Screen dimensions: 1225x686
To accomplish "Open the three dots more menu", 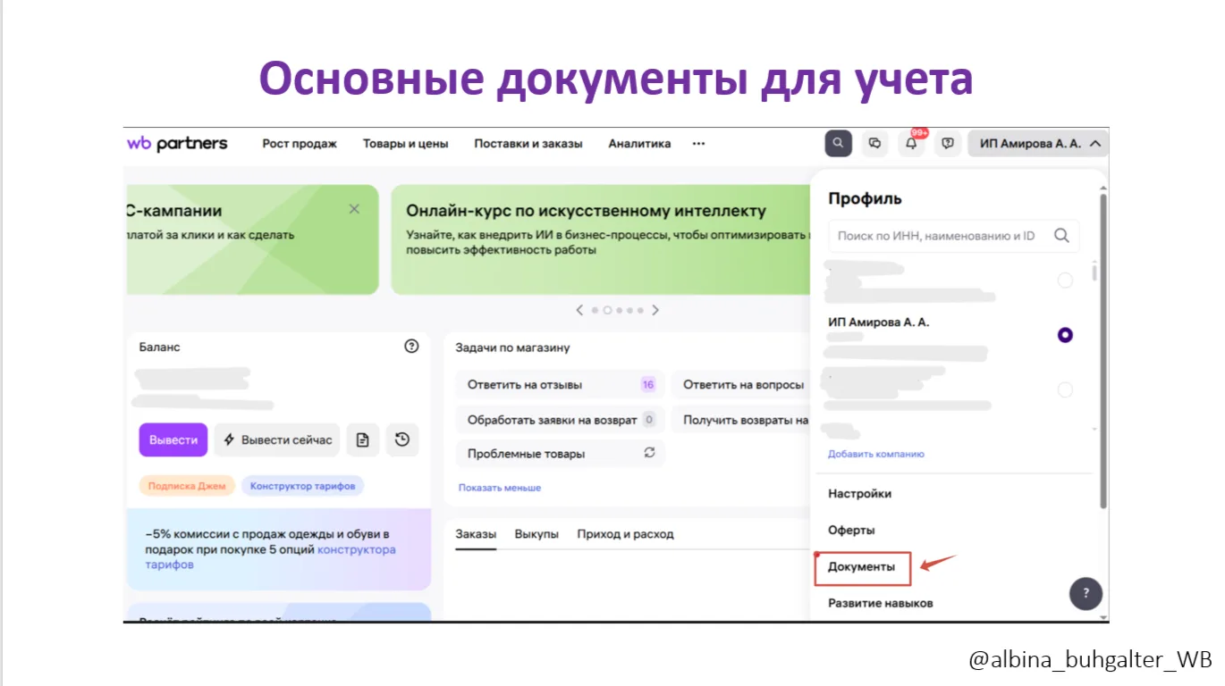I will [x=698, y=143].
